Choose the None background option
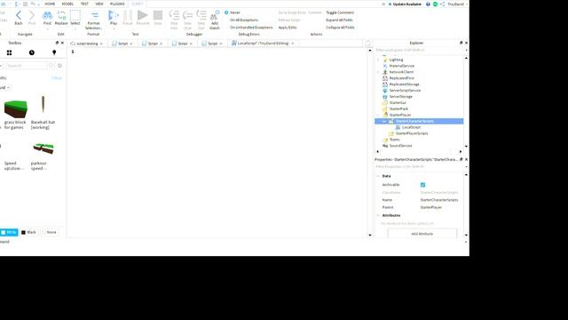The height and width of the screenshot is (320, 568). 50,232
